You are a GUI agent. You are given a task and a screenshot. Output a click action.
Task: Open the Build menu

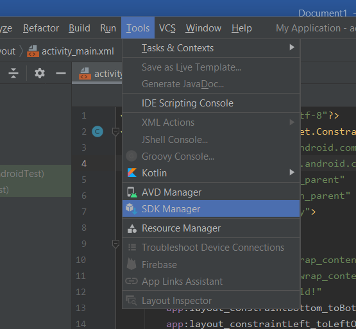click(80, 28)
